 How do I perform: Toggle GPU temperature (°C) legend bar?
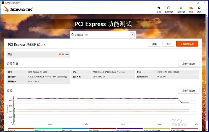[x=76, y=128]
